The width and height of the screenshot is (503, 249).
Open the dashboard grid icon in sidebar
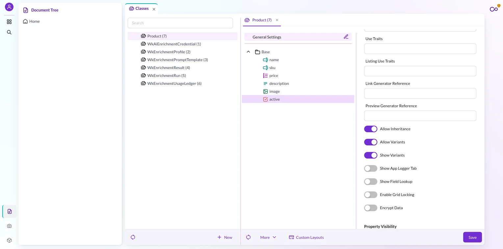tap(9, 22)
